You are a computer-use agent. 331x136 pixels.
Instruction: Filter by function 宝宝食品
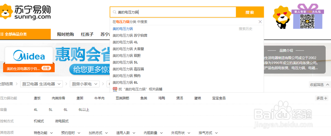[219, 98]
